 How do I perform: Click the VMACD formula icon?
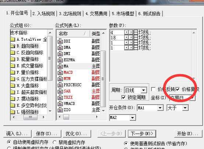click(x=60, y=103)
